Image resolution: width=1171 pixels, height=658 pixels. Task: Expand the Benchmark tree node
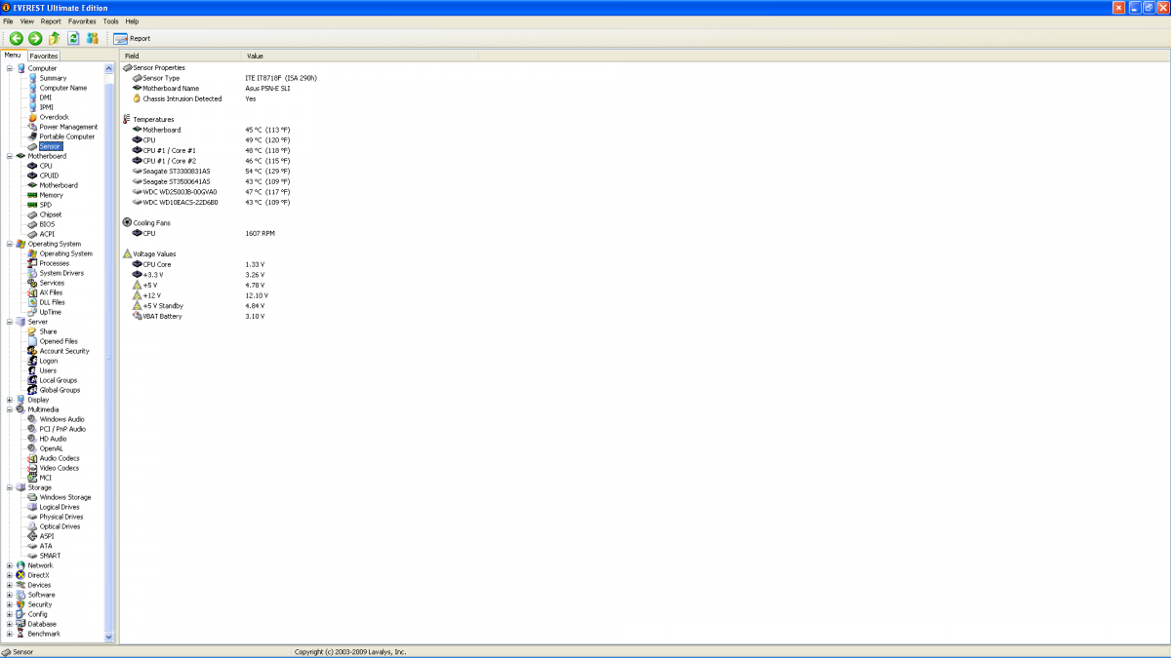[x=10, y=634]
